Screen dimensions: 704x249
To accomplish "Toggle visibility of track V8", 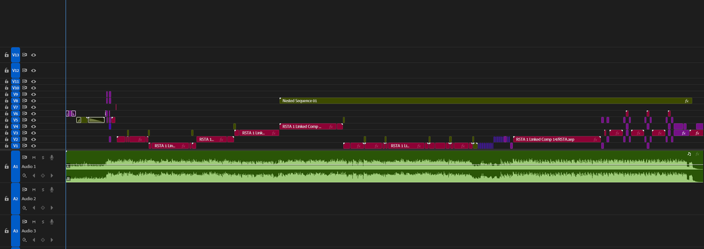I will click(x=34, y=101).
